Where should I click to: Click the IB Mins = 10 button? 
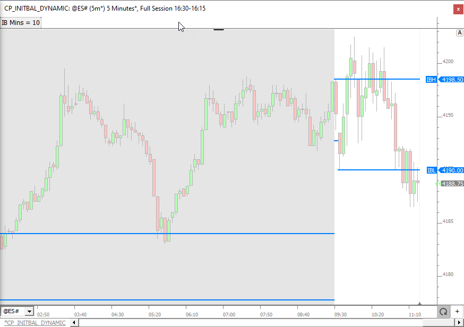[20, 23]
